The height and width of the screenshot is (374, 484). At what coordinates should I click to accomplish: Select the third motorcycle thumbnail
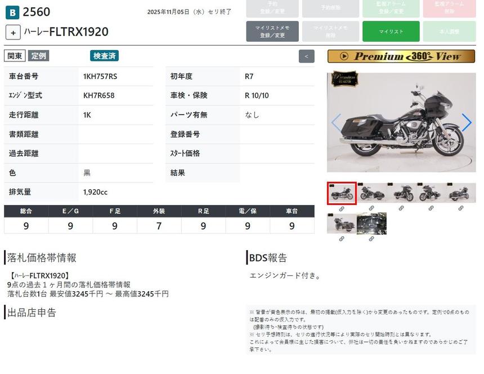(401, 193)
